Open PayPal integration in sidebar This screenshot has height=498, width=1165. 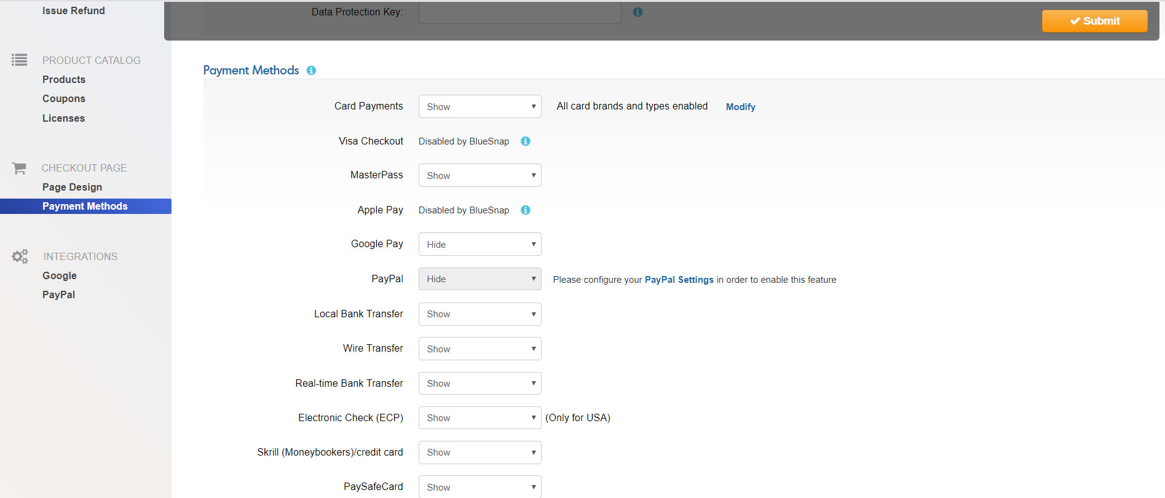point(59,294)
